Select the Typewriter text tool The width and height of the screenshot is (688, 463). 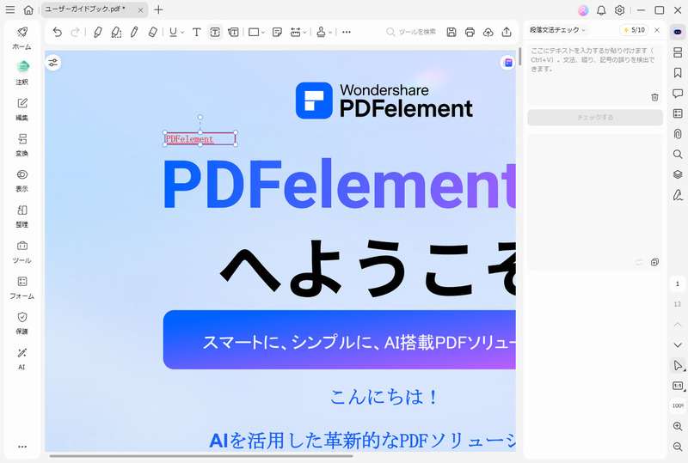[x=197, y=32]
